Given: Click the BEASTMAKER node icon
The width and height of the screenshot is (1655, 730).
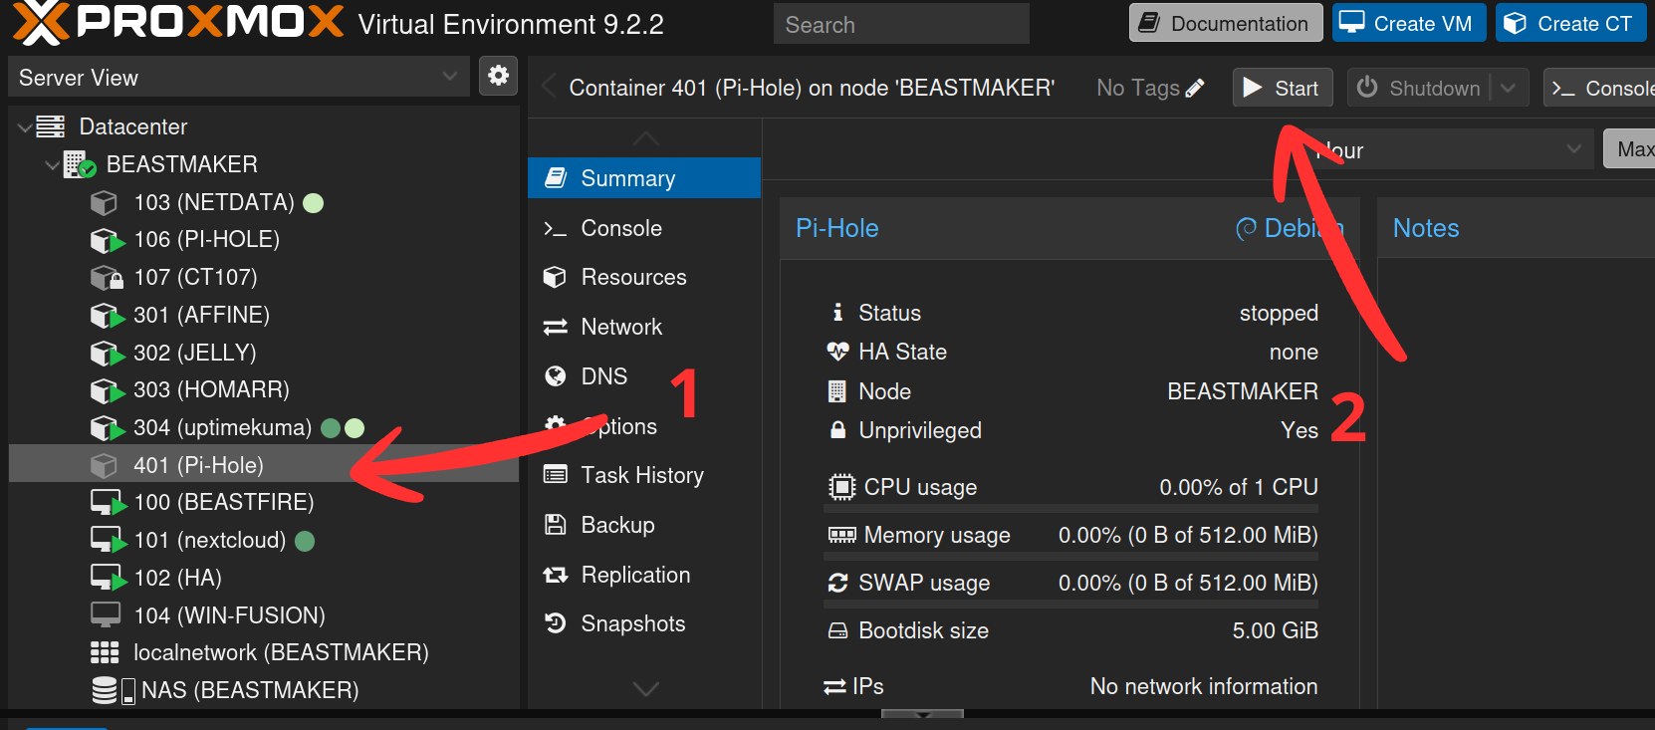Looking at the screenshot, I should tap(79, 164).
